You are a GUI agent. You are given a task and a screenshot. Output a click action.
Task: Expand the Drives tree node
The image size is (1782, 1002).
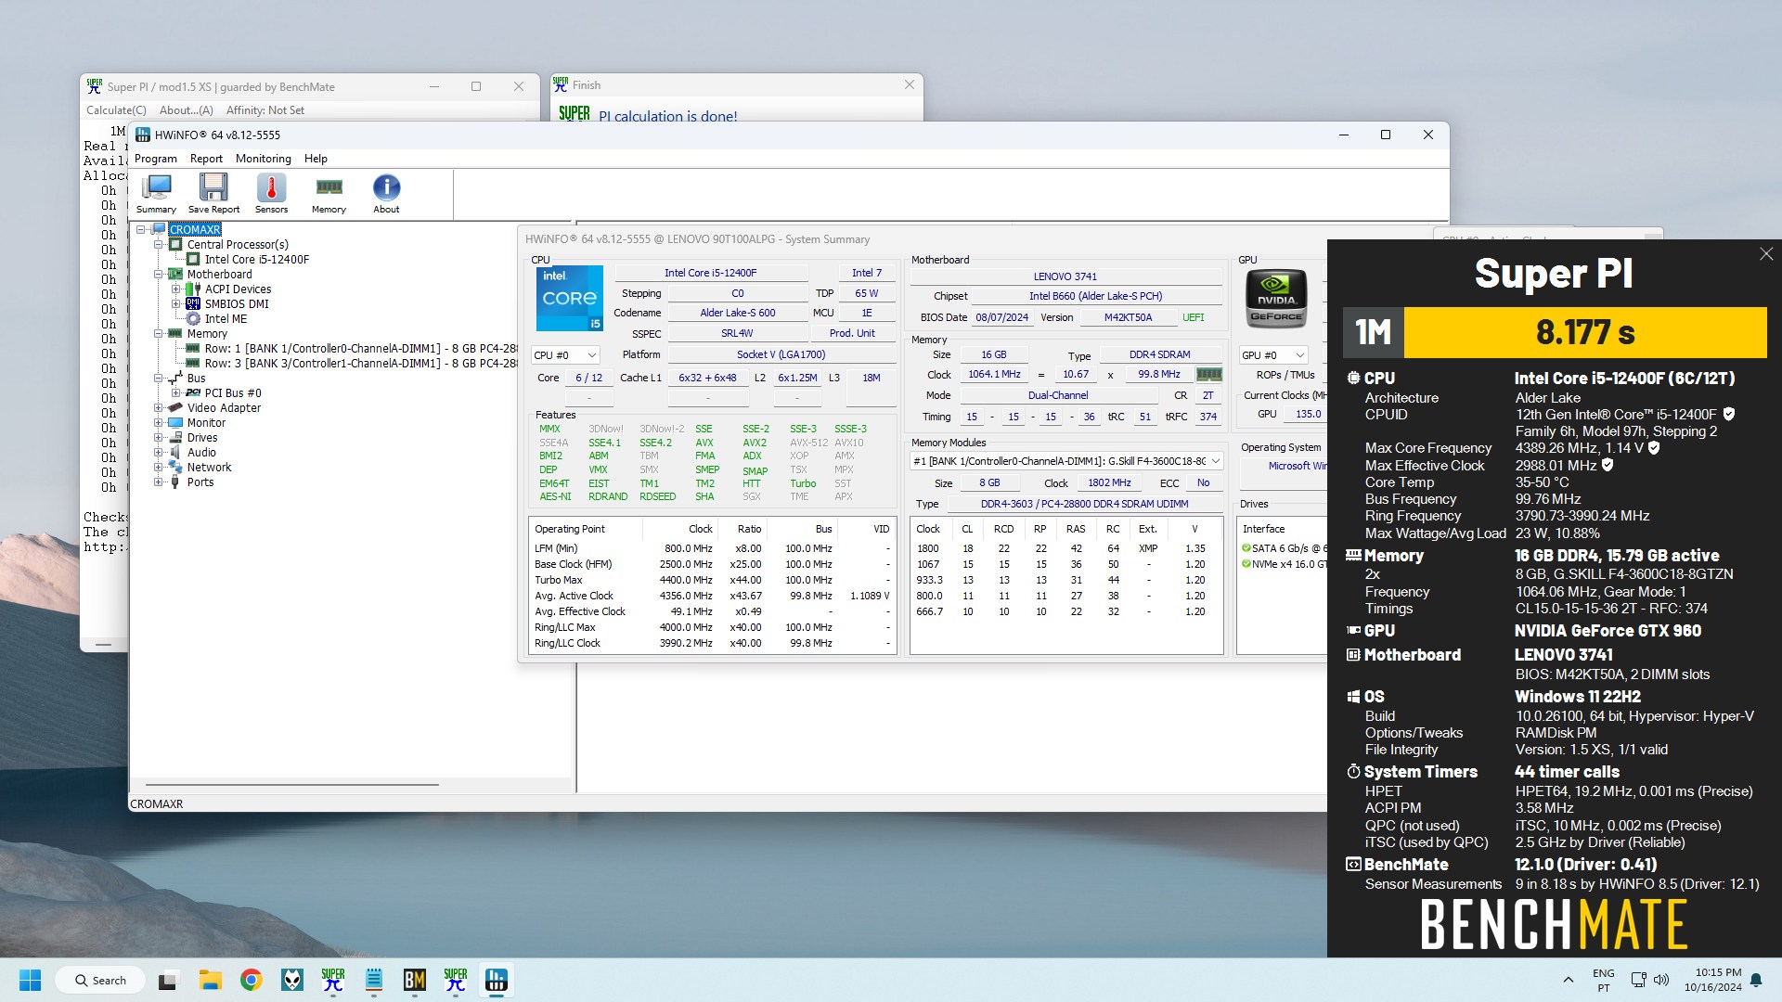[x=159, y=438]
